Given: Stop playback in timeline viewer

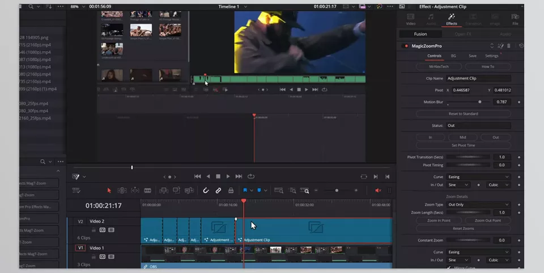Looking at the screenshot, I should point(218,177).
